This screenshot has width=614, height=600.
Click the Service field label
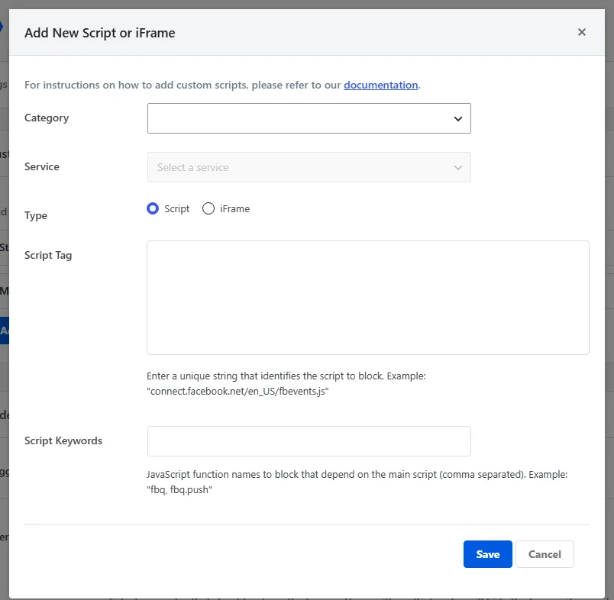(42, 166)
